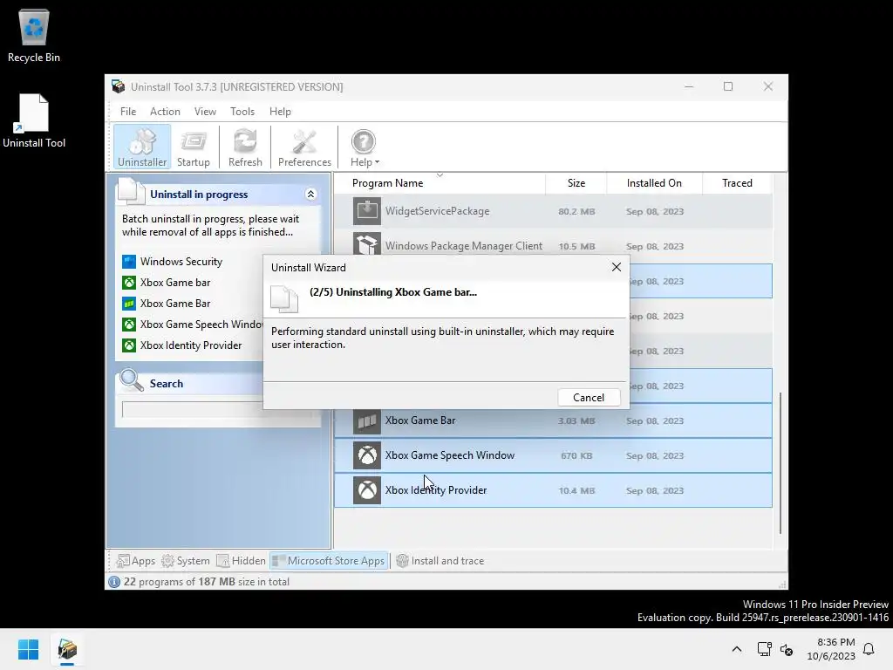Click the green Xbox Game Bar icon with the capitalized name in the side panel
The image size is (893, 670).
pyautogui.click(x=129, y=304)
